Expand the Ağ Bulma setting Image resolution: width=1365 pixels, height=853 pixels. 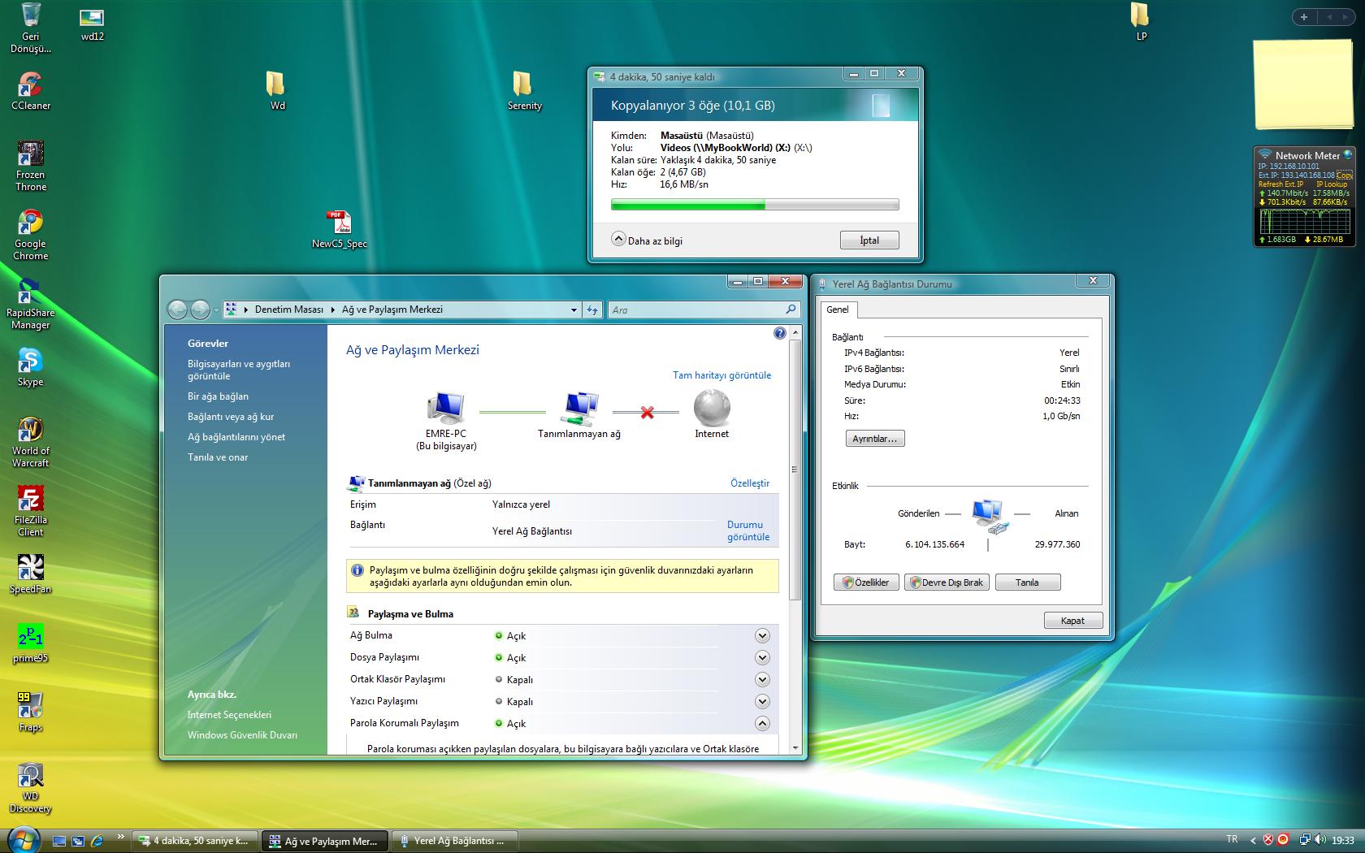pyautogui.click(x=762, y=635)
